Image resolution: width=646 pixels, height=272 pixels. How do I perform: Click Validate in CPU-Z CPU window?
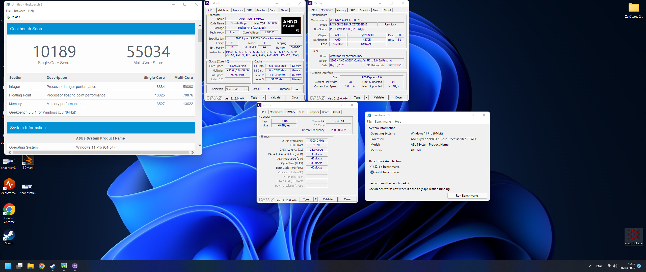point(276,97)
